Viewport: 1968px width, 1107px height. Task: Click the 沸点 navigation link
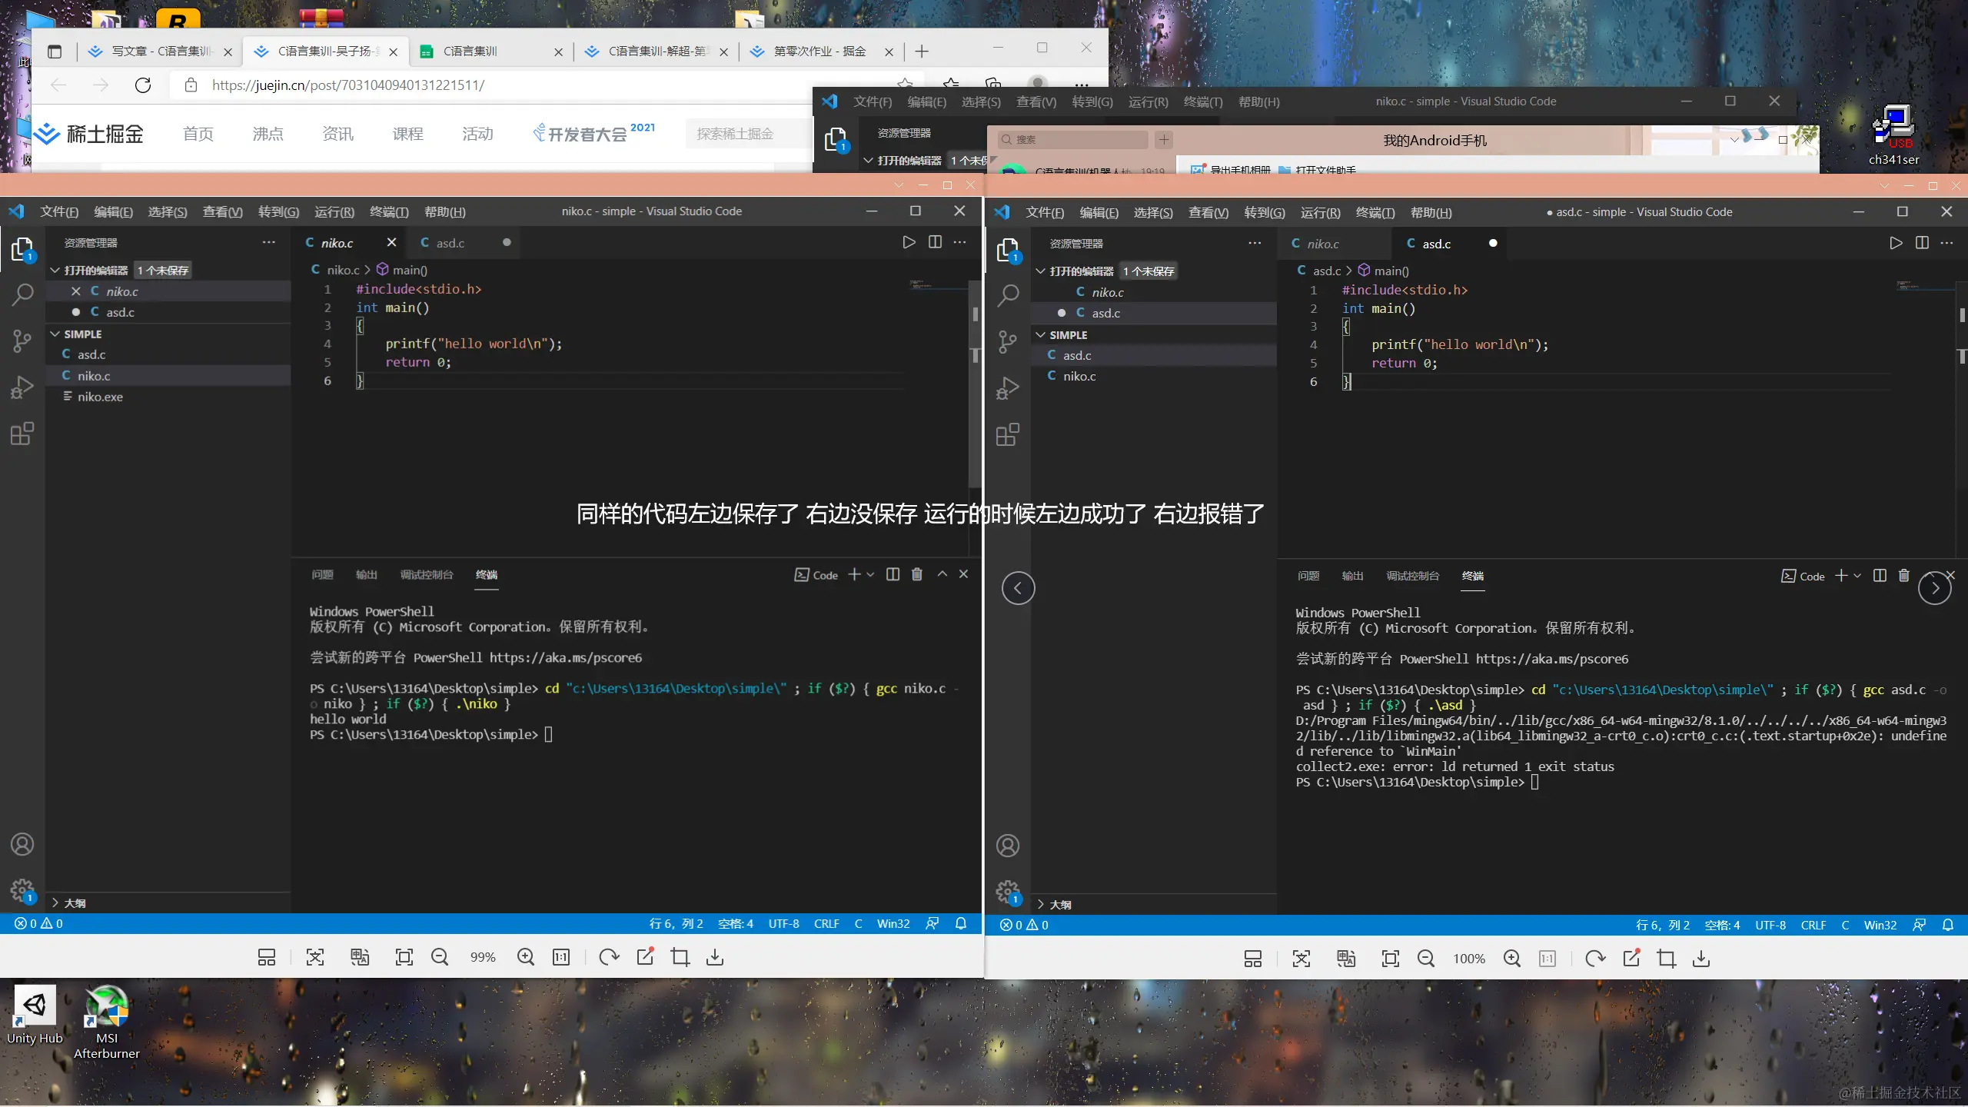(268, 134)
